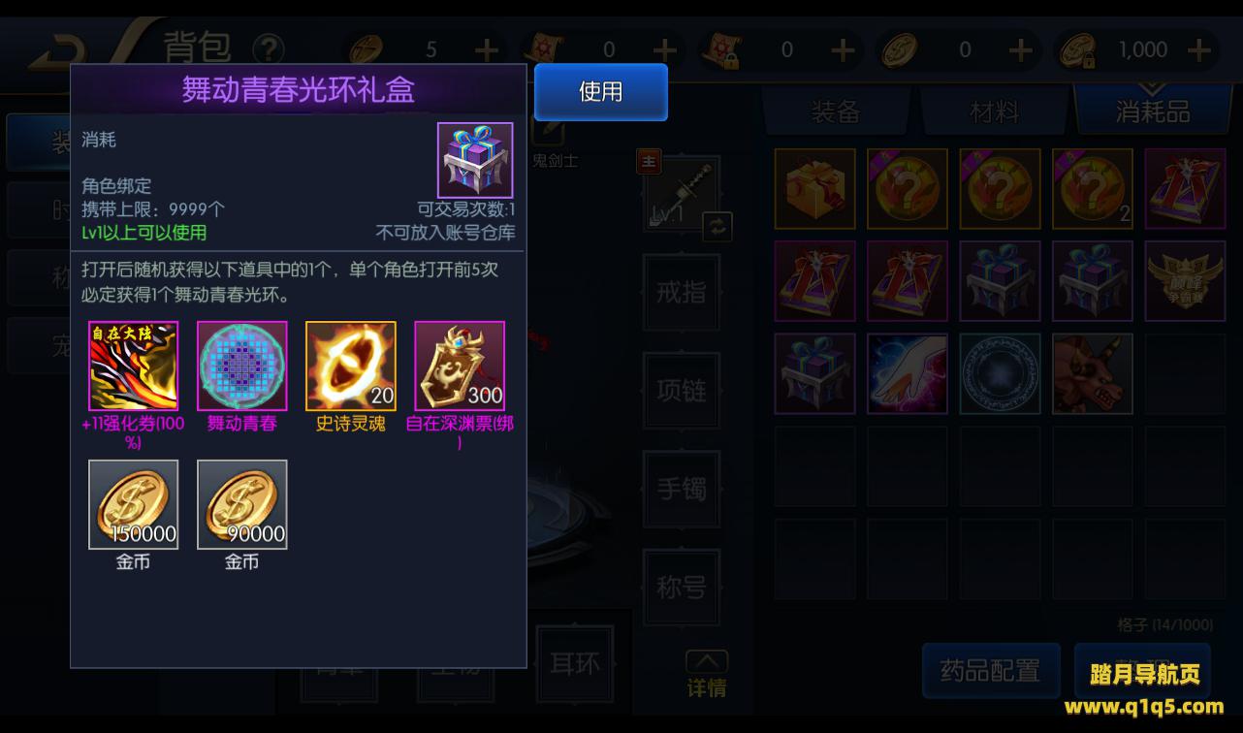Select the glowing hand skill item
The height and width of the screenshot is (733, 1243).
point(908,373)
